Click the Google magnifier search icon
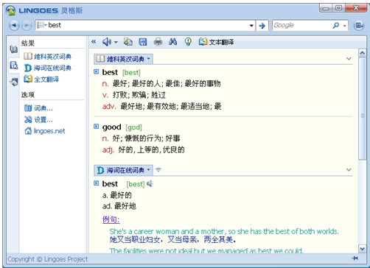 pos(336,25)
